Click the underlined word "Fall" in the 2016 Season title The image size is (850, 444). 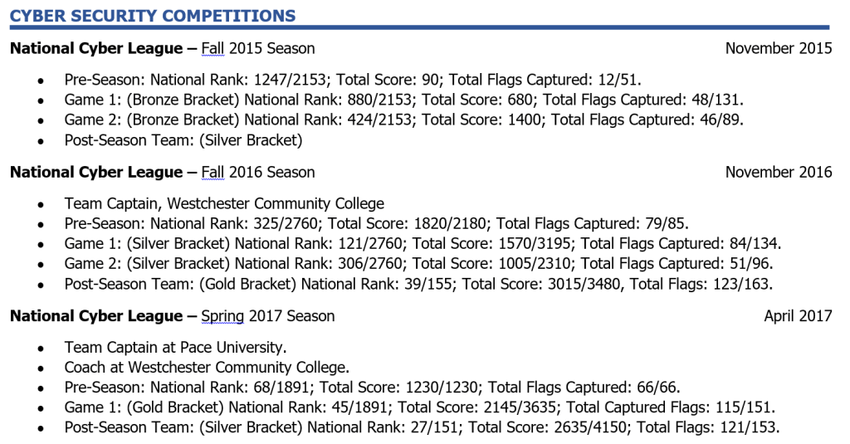tap(212, 173)
